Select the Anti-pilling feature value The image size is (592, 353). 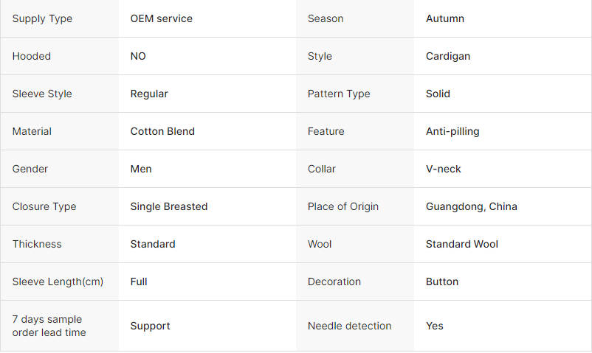(452, 131)
